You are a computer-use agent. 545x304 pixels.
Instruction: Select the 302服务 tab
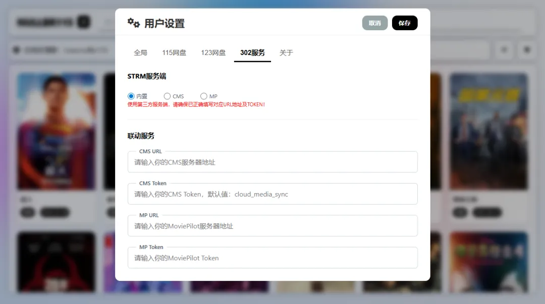pos(252,52)
